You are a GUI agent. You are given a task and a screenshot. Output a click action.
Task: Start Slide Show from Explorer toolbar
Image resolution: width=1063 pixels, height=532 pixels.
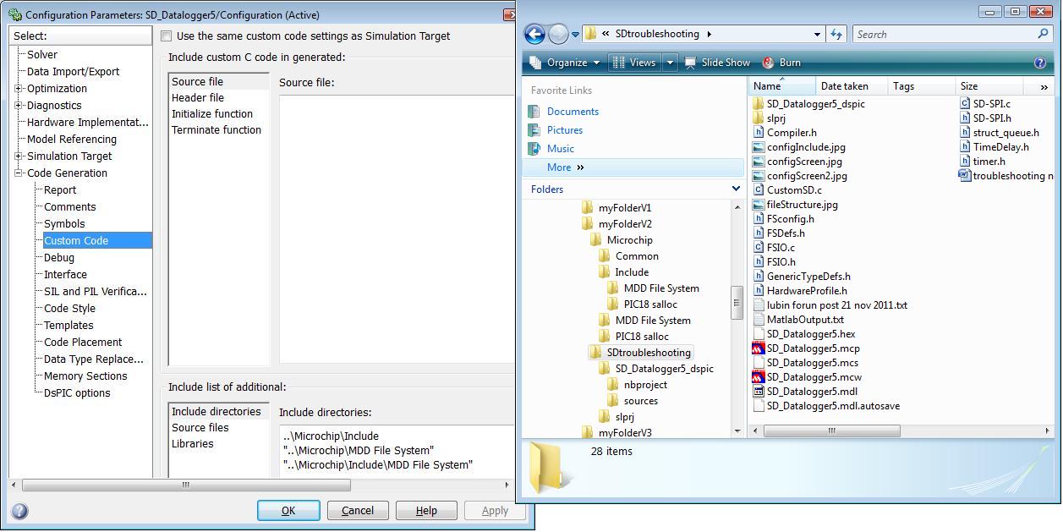coord(717,63)
